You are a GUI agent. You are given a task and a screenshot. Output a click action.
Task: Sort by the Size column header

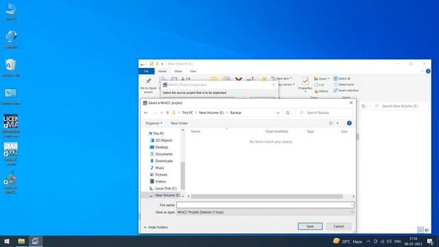pyautogui.click(x=344, y=131)
